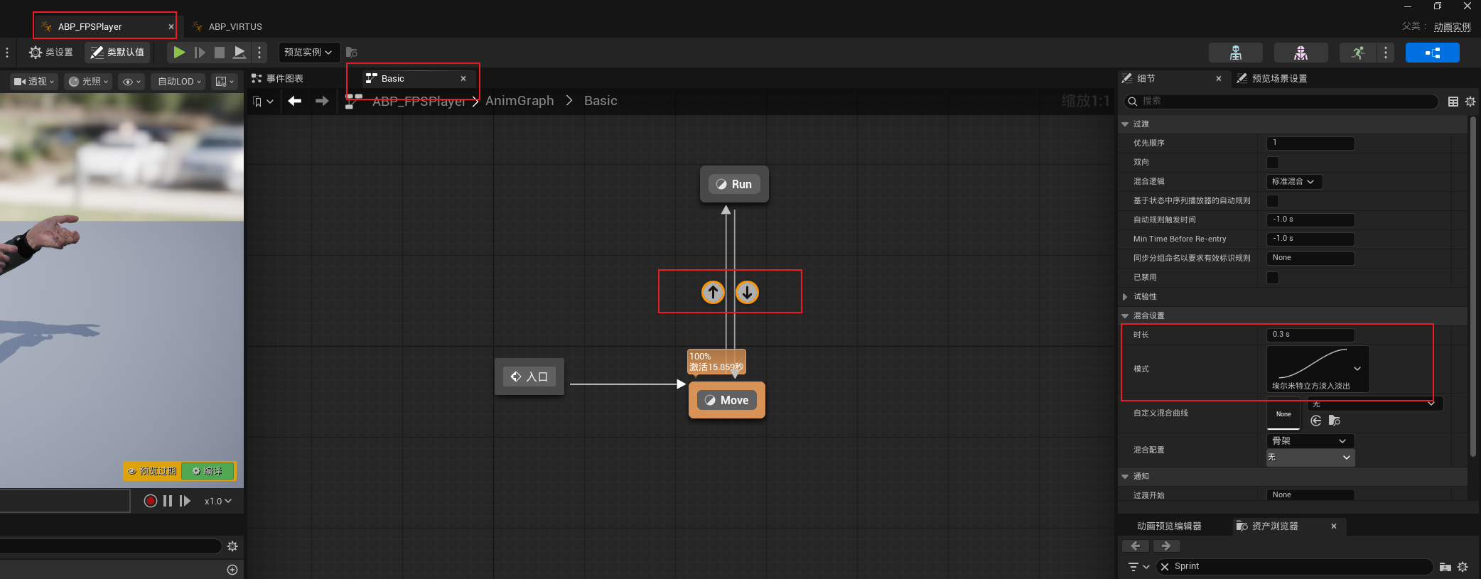
Task: Open the 预览实例 dropdown
Action: 308,52
